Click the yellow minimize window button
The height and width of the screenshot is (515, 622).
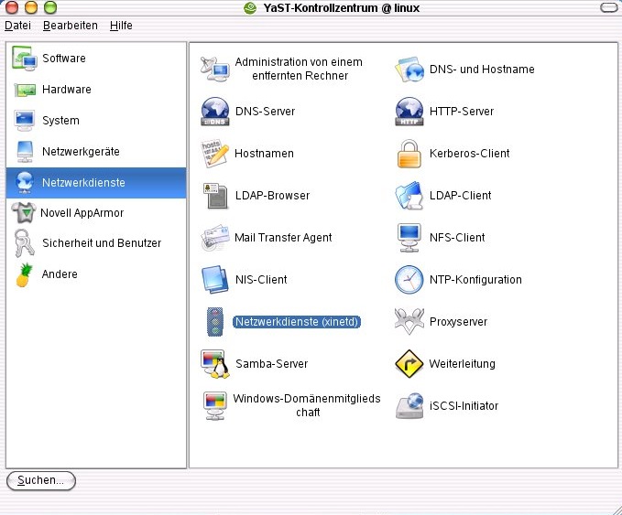point(31,6)
